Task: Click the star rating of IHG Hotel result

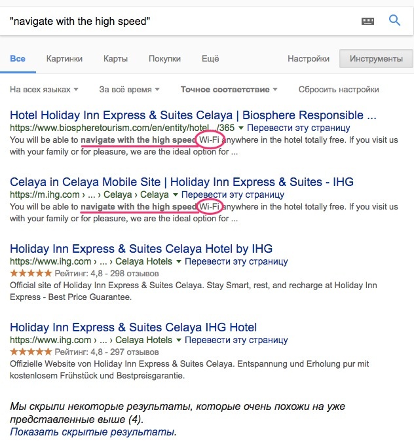Action: coord(30,353)
